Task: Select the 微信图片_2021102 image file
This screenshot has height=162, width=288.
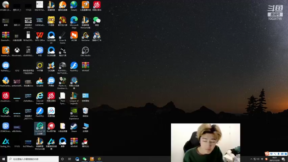Action: (x=28, y=23)
